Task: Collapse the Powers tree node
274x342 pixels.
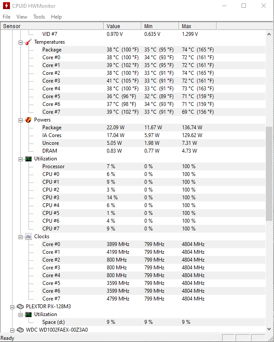Action: [20, 120]
